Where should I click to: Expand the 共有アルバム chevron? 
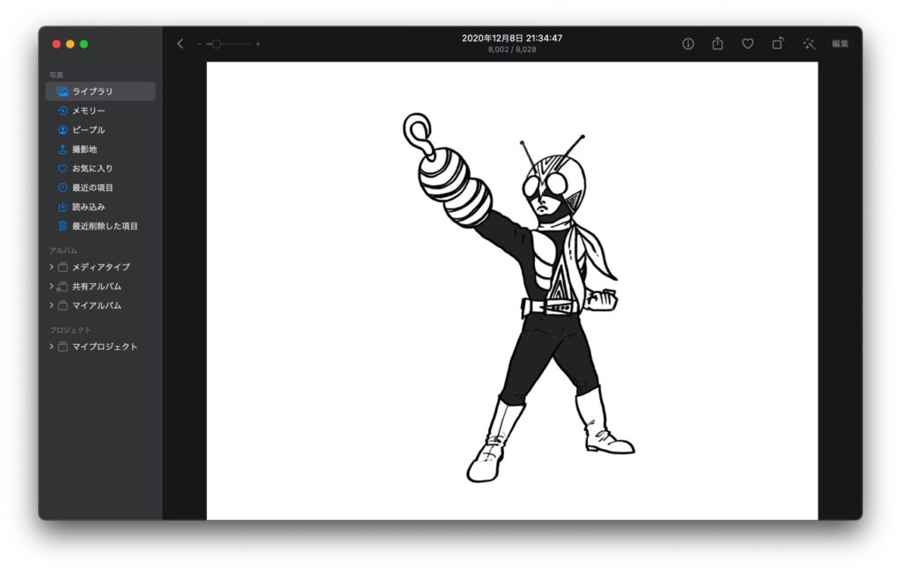tap(51, 286)
